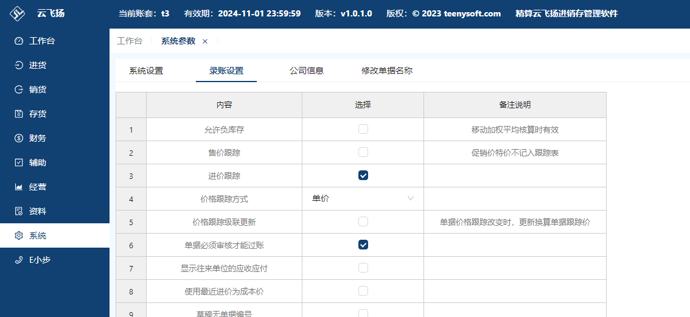Click the dropdown arrow next to 单价
The height and width of the screenshot is (317, 690).
411,198
